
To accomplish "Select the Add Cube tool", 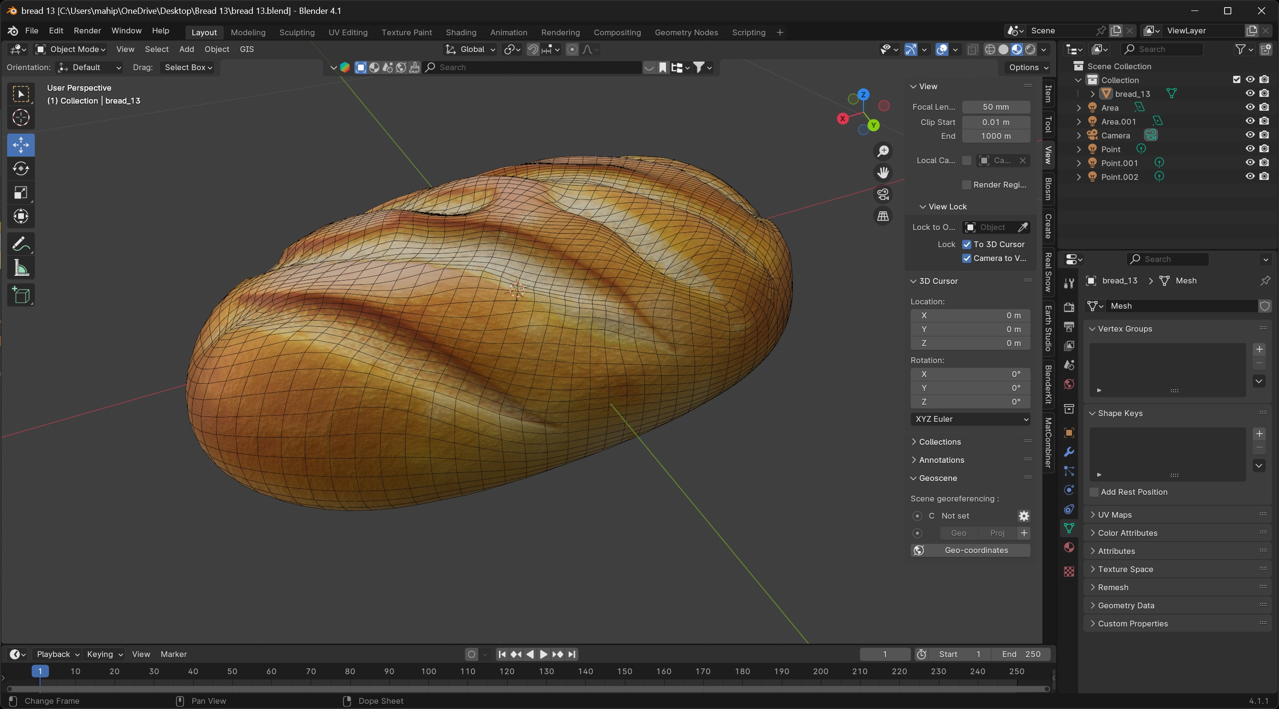I will click(21, 295).
